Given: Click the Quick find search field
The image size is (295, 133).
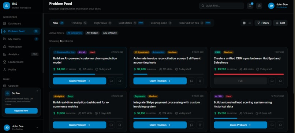Looking at the screenshot, I should (221, 6).
